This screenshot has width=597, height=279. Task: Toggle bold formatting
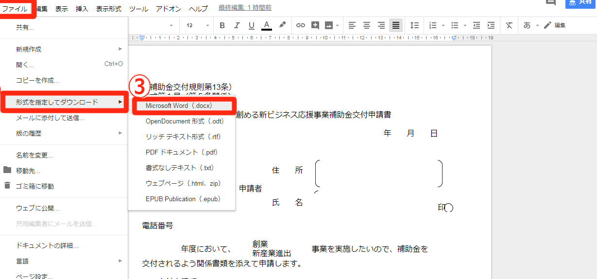click(222, 25)
